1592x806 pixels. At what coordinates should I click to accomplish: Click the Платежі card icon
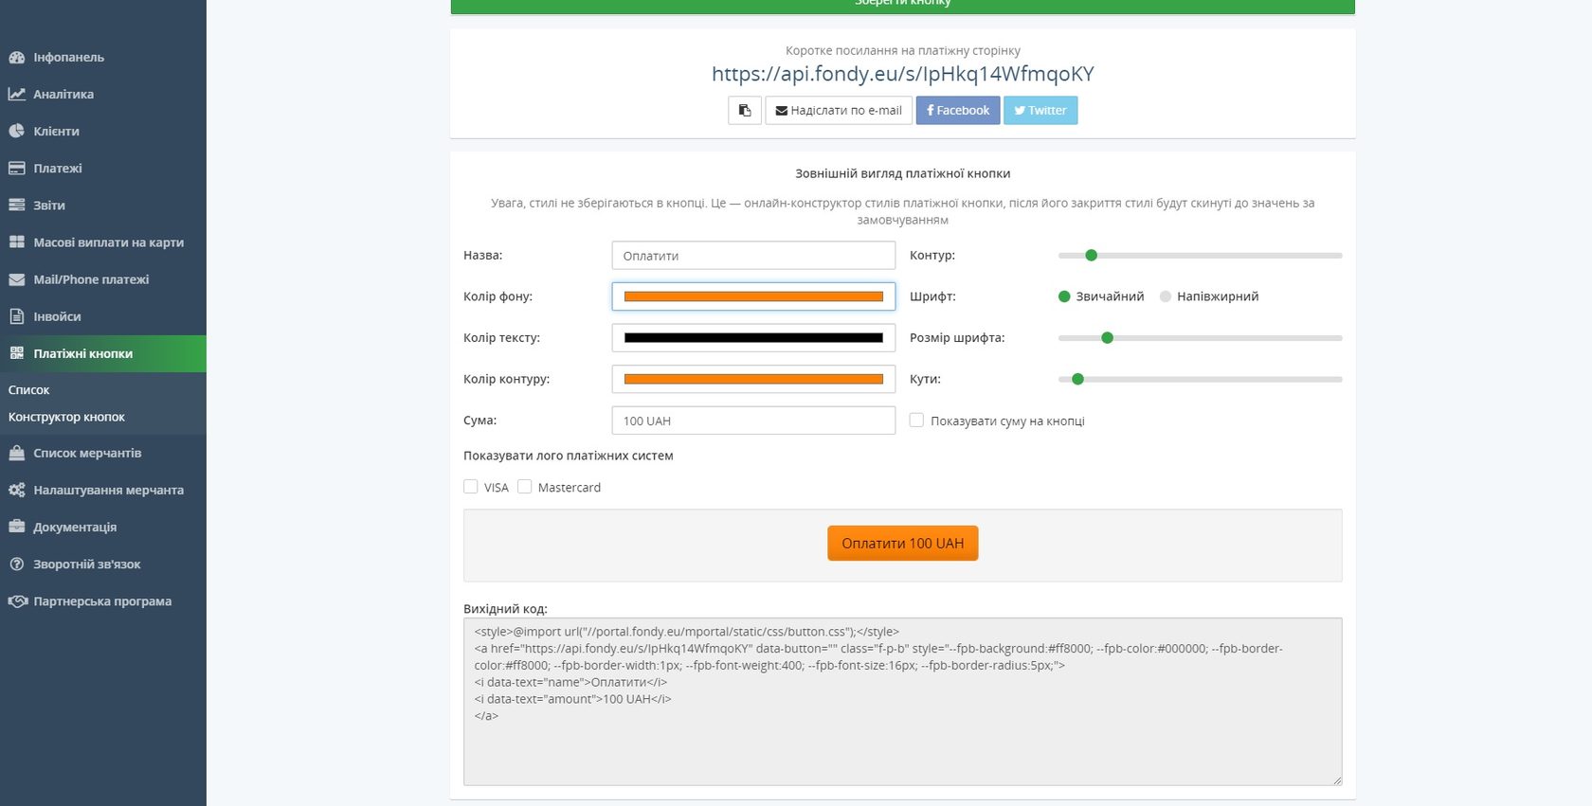click(x=16, y=169)
